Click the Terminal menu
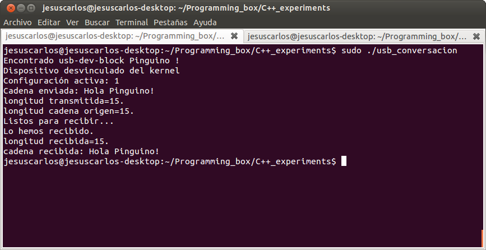Image resolution: width=486 pixels, height=250 pixels. (132, 22)
